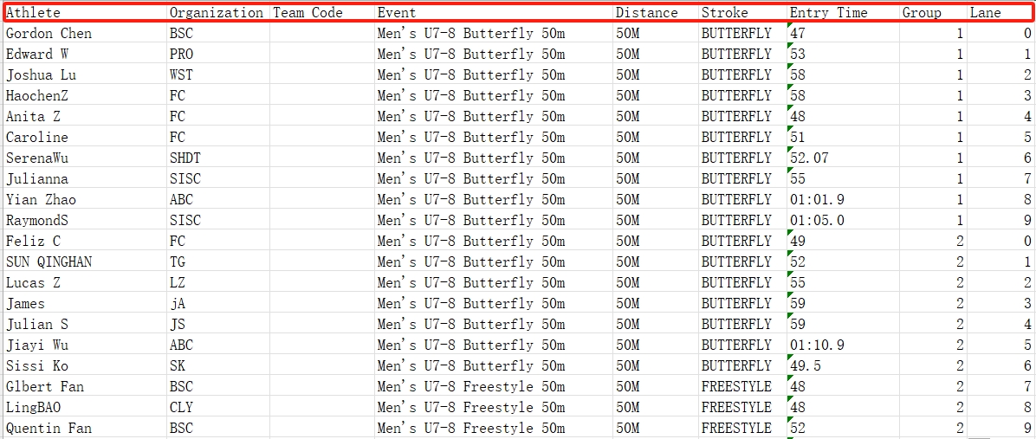Select the Organization header cell
The image size is (1036, 439).
(x=217, y=13)
